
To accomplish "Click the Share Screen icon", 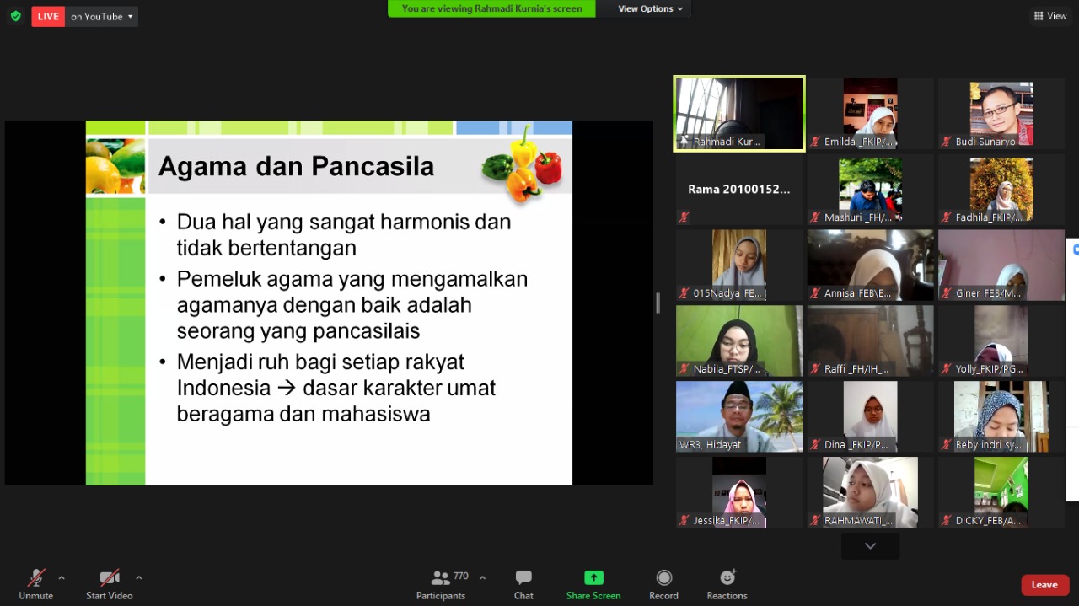I will 593,578.
